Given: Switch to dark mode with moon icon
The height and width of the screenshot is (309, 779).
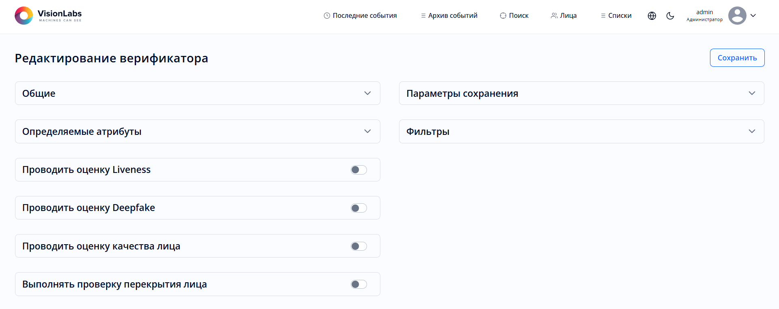Looking at the screenshot, I should coord(670,16).
